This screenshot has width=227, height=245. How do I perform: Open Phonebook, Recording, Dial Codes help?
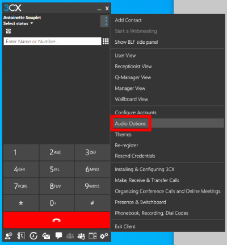(x=167, y=213)
